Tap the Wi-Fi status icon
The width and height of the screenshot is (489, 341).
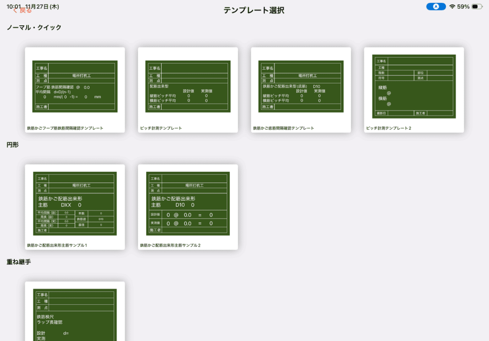click(x=452, y=7)
